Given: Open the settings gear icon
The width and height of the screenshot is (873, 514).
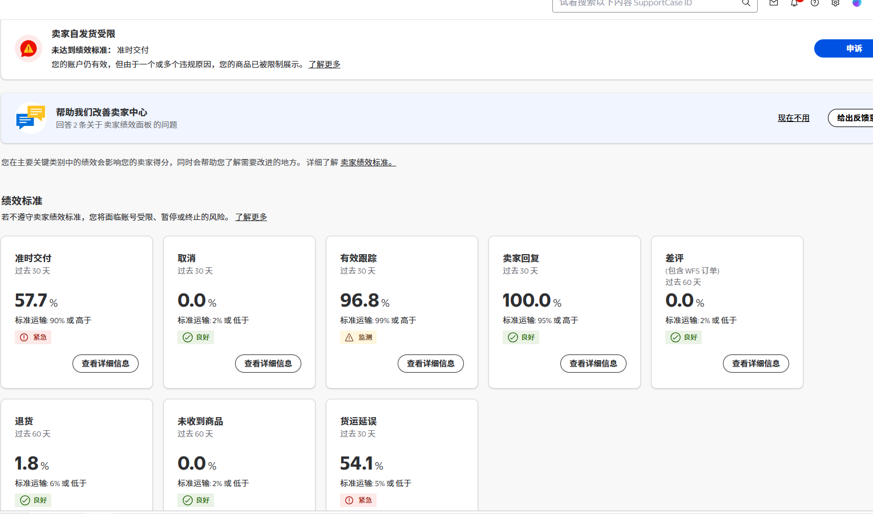Looking at the screenshot, I should tap(835, 3).
